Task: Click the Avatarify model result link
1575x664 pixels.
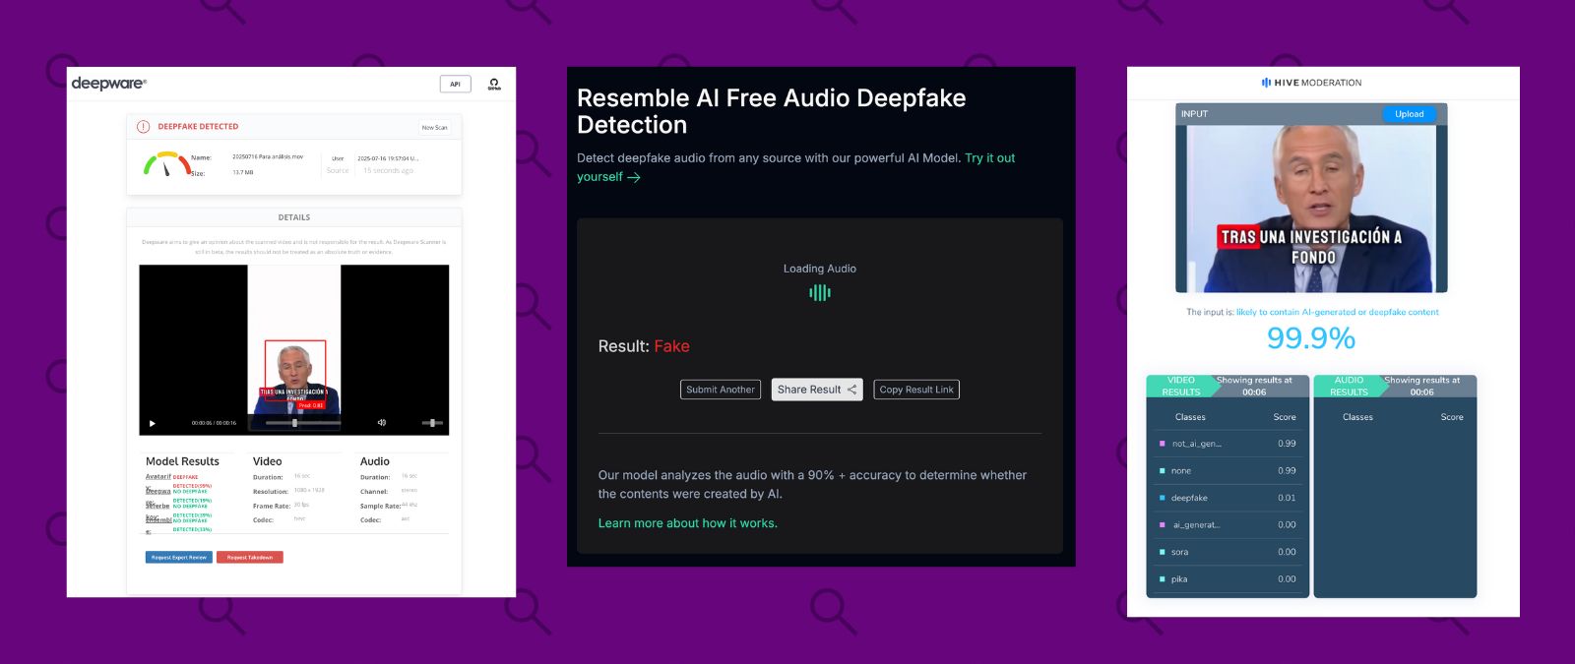Action: (x=158, y=476)
